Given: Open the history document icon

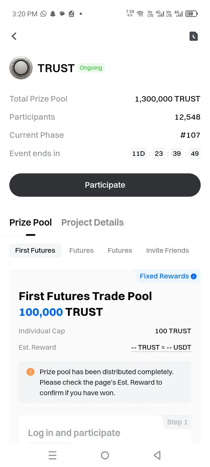Looking at the screenshot, I should click(x=194, y=36).
